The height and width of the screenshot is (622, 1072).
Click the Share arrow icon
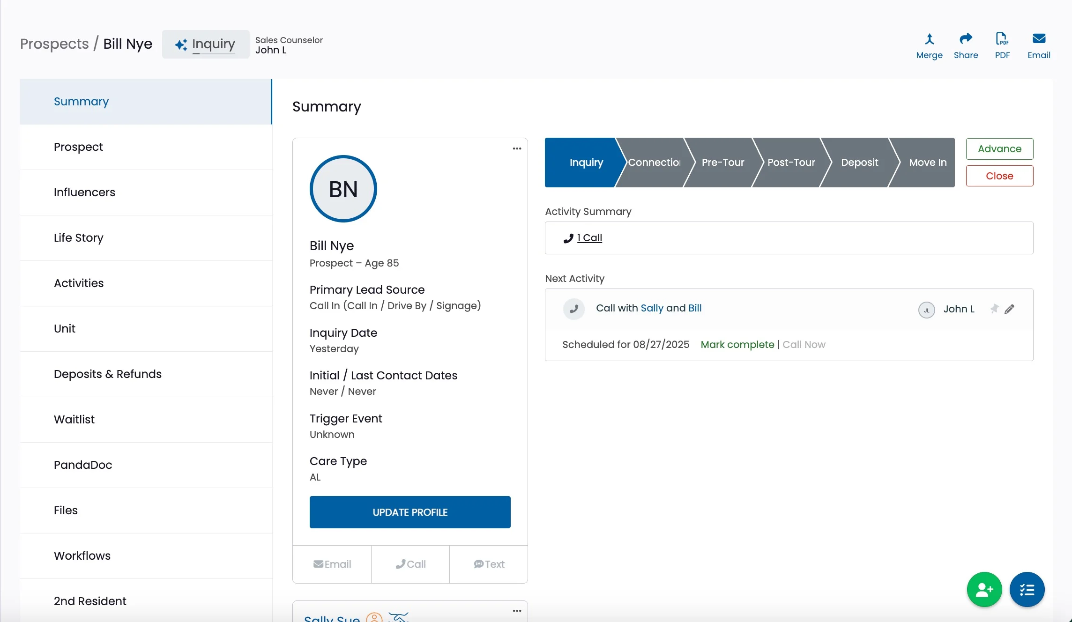(x=966, y=39)
